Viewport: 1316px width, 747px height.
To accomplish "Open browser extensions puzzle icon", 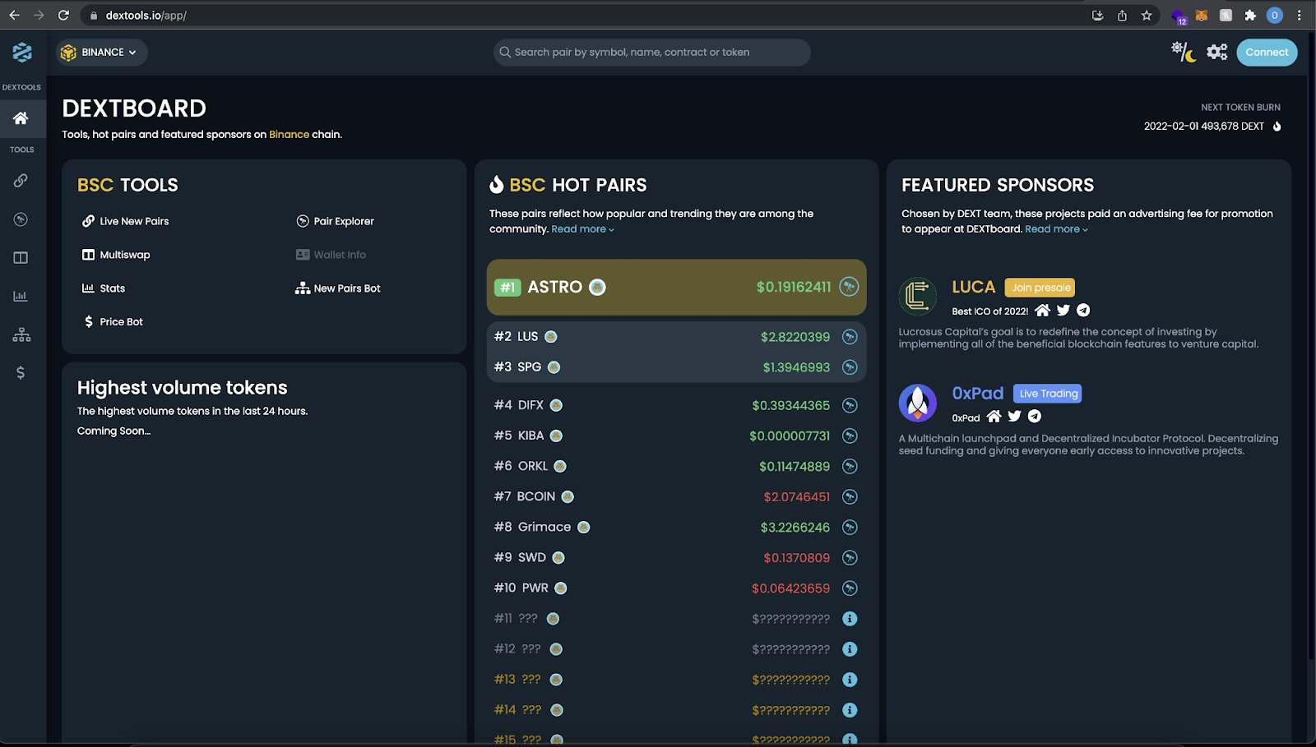I will (1250, 16).
